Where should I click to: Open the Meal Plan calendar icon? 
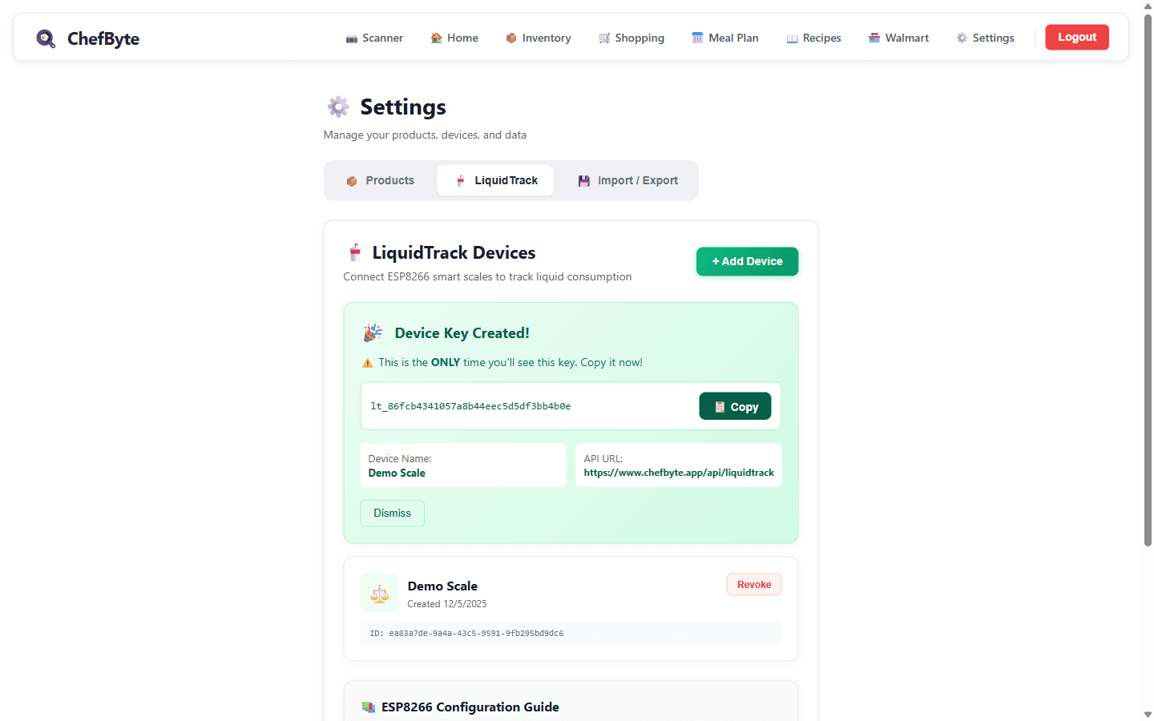click(696, 37)
